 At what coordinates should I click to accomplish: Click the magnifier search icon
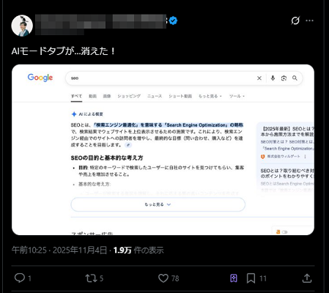295,78
